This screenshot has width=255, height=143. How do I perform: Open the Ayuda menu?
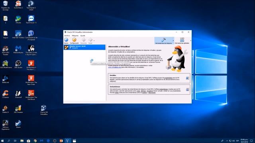pyautogui.click(x=82, y=35)
